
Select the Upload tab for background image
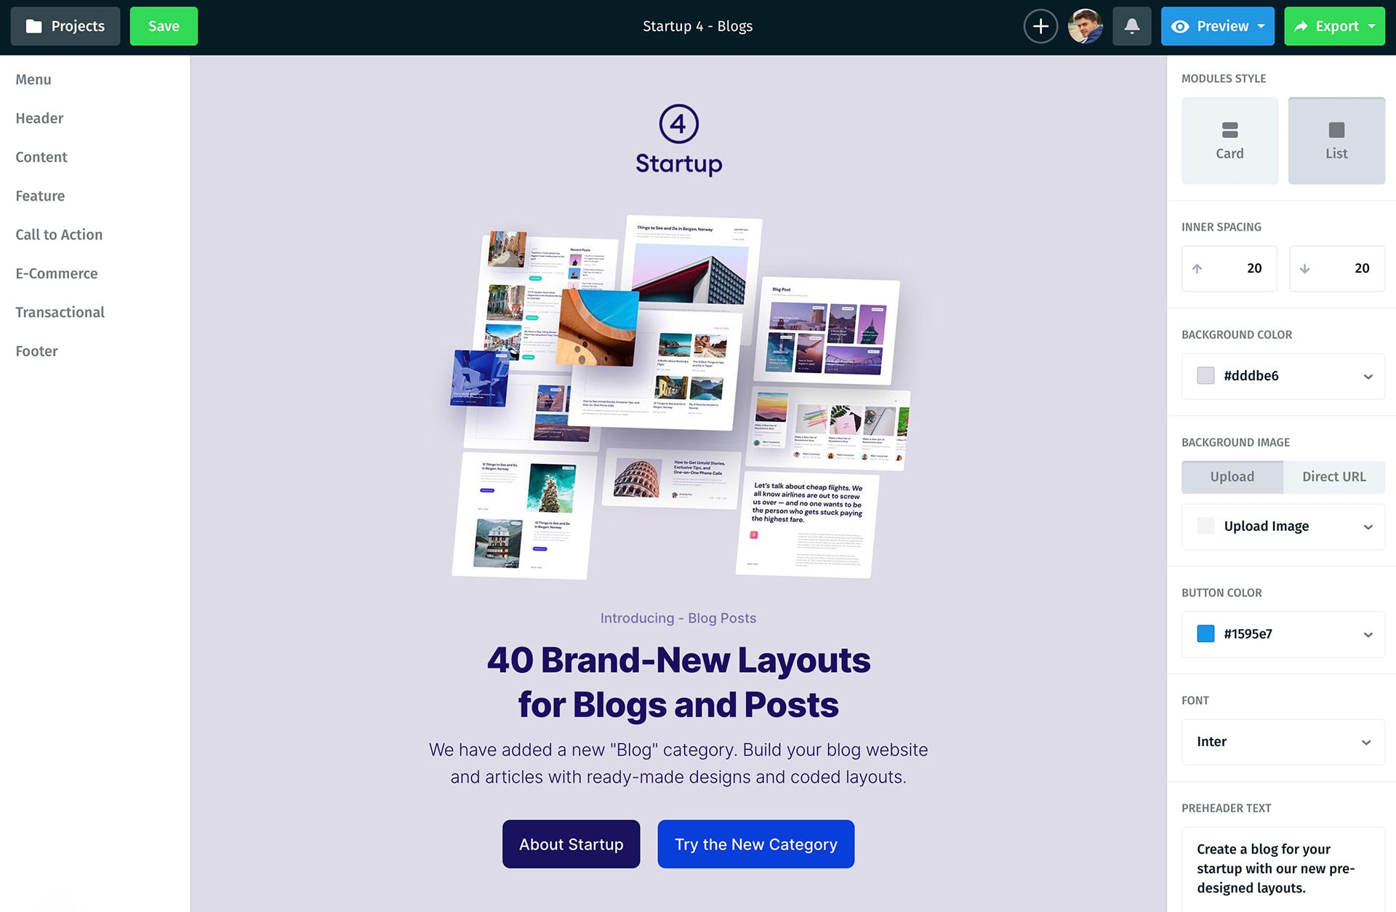[1232, 476]
